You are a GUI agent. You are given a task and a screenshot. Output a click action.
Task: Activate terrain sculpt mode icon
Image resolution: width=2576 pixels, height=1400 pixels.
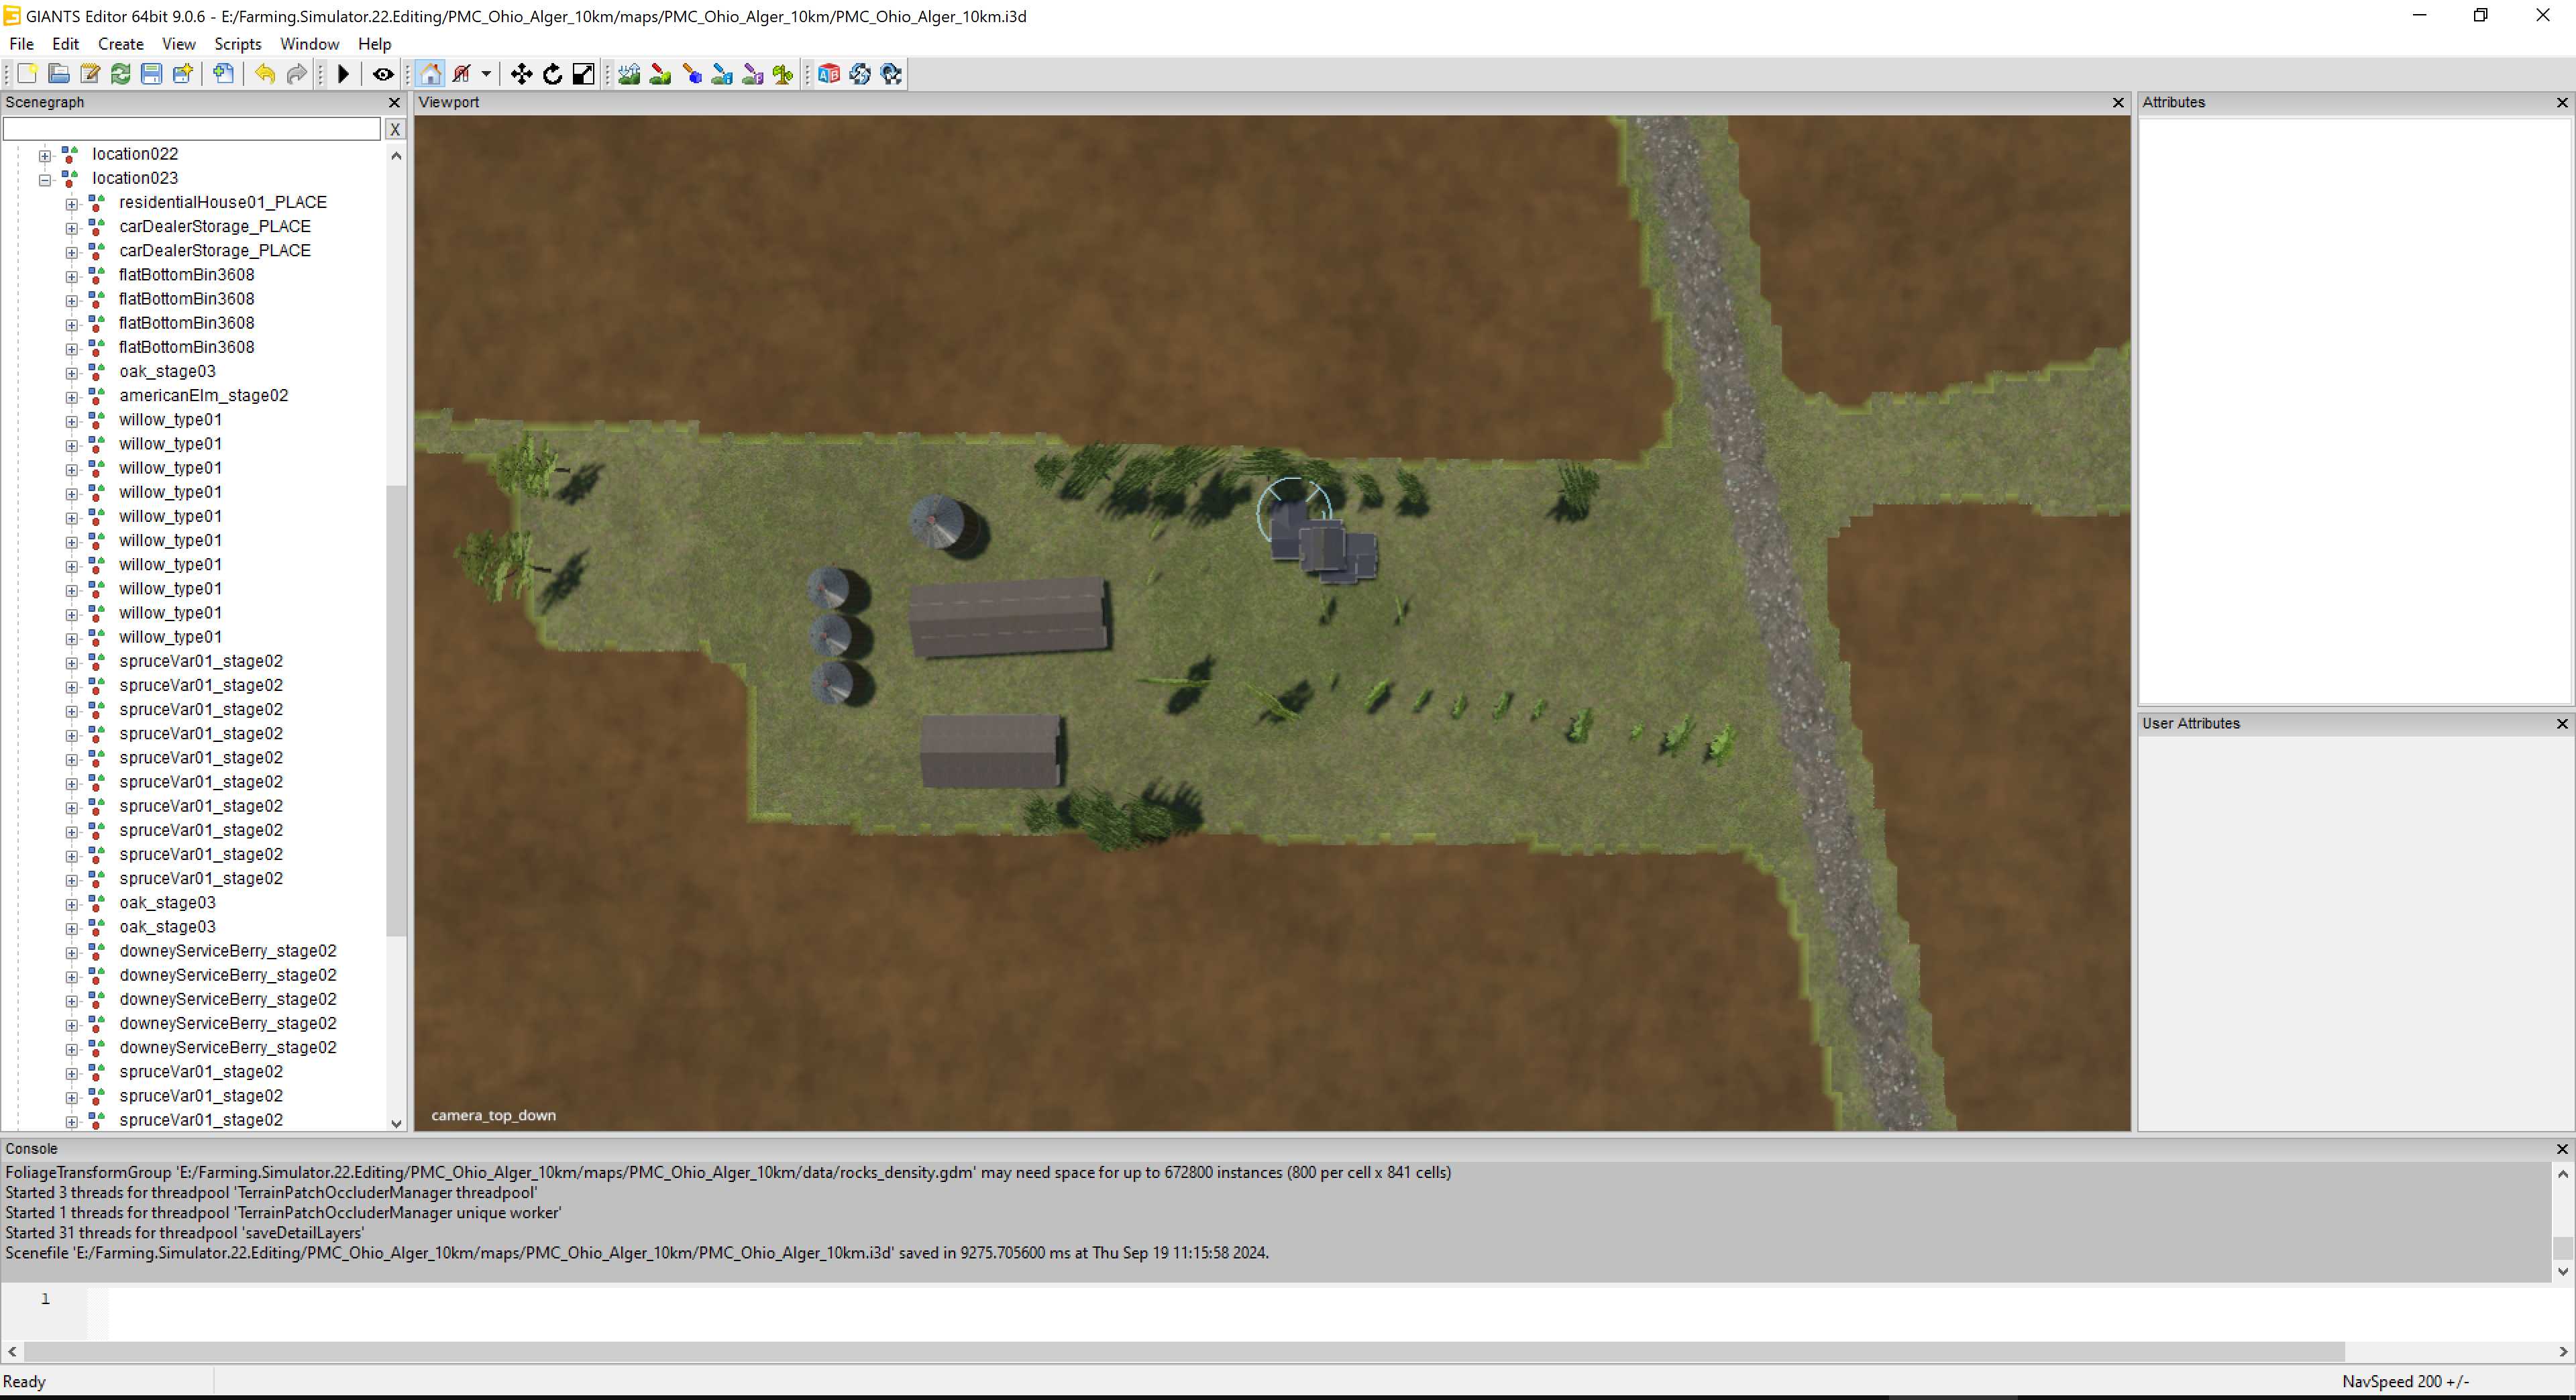tap(629, 74)
